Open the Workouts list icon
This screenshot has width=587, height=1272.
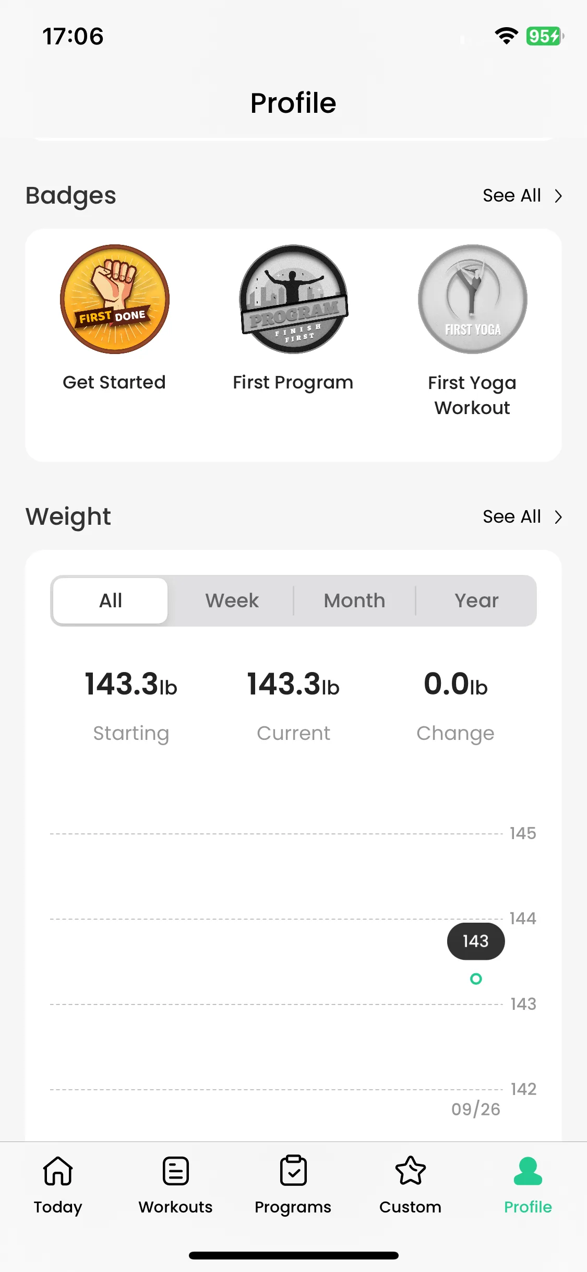coord(175,1171)
